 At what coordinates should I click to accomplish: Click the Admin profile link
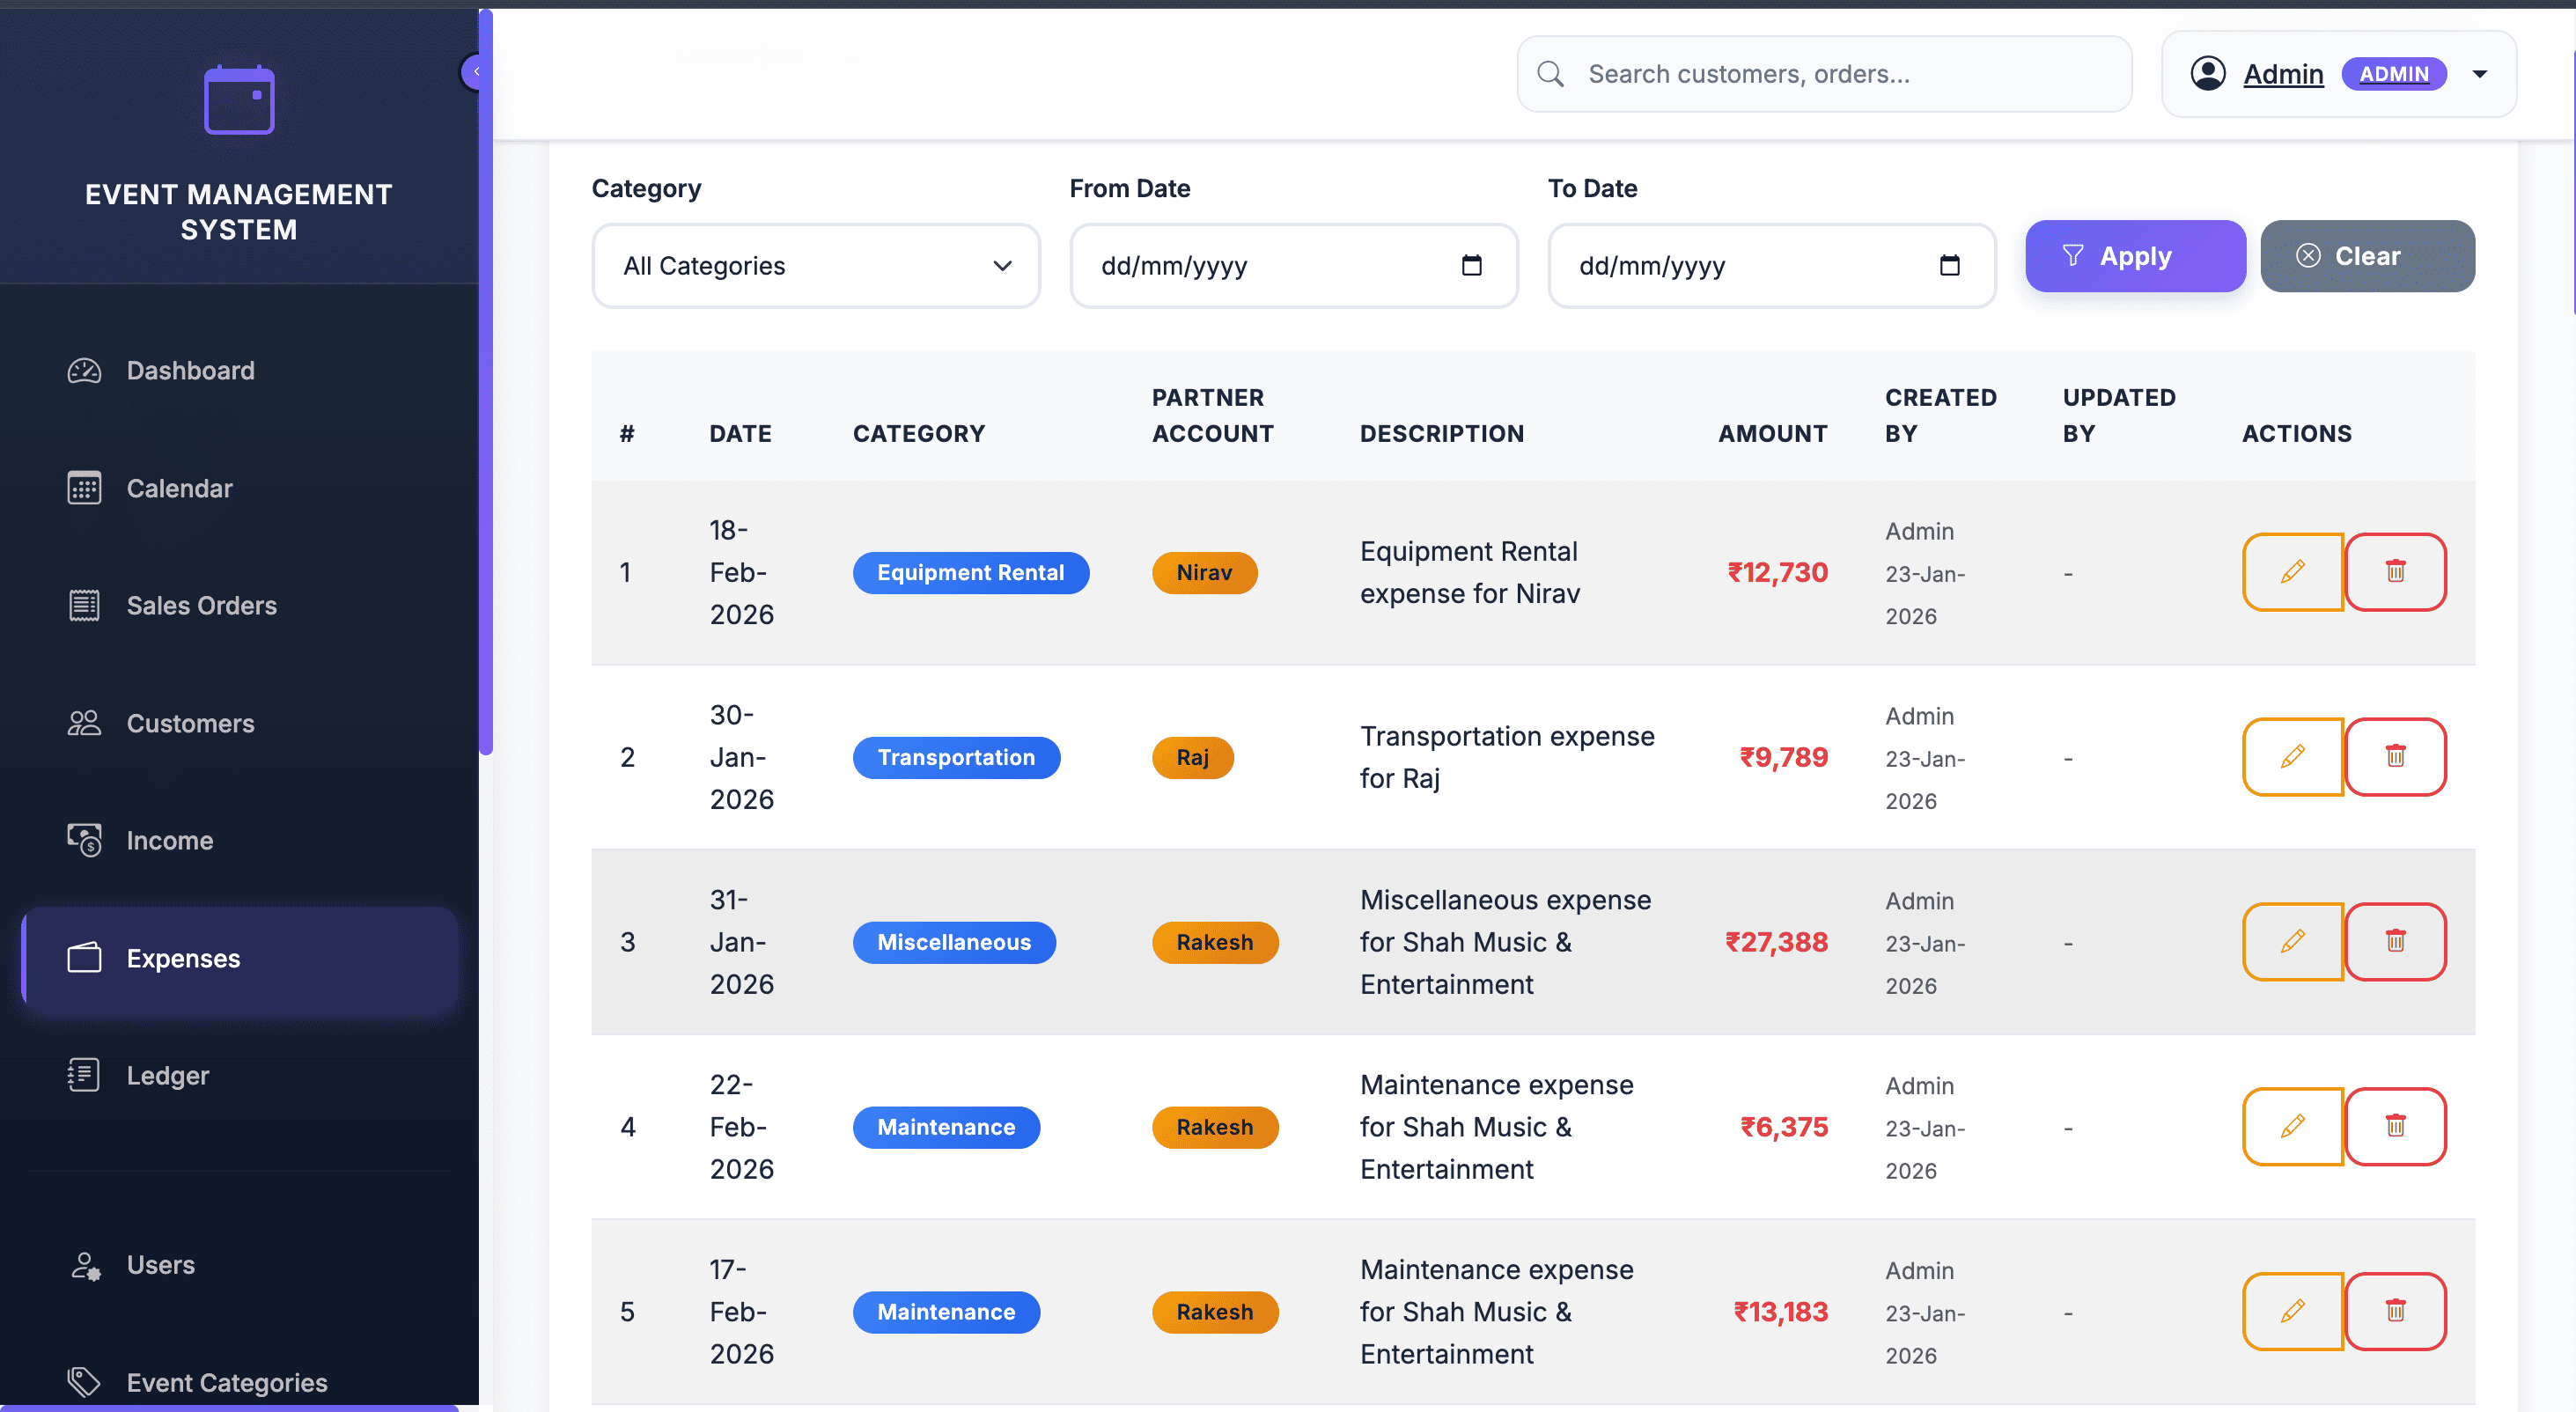[2283, 74]
